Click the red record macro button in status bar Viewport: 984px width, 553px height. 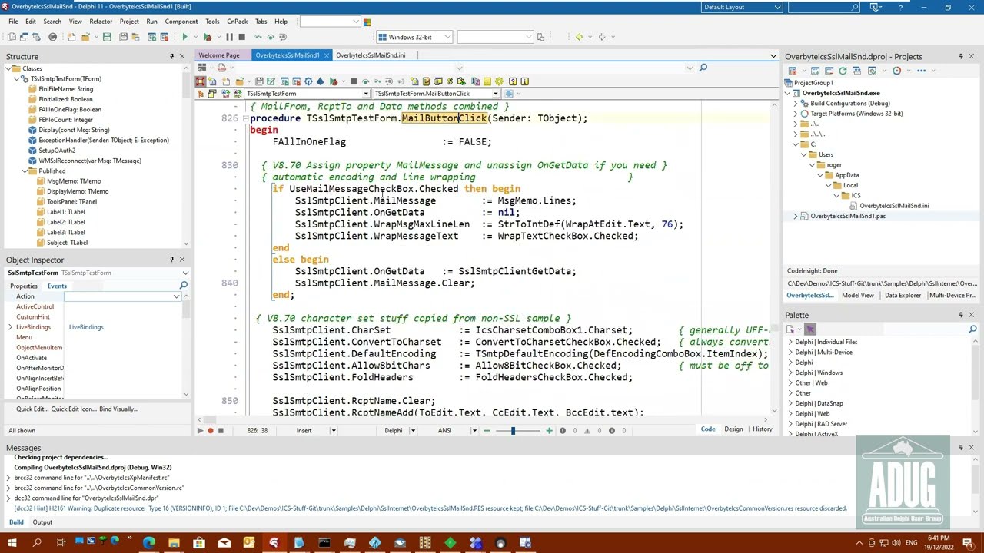coord(210,431)
